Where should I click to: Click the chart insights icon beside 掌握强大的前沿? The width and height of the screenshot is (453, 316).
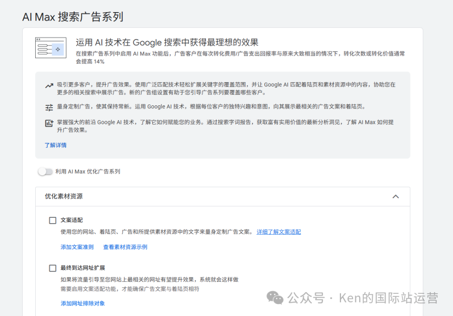tap(49, 123)
